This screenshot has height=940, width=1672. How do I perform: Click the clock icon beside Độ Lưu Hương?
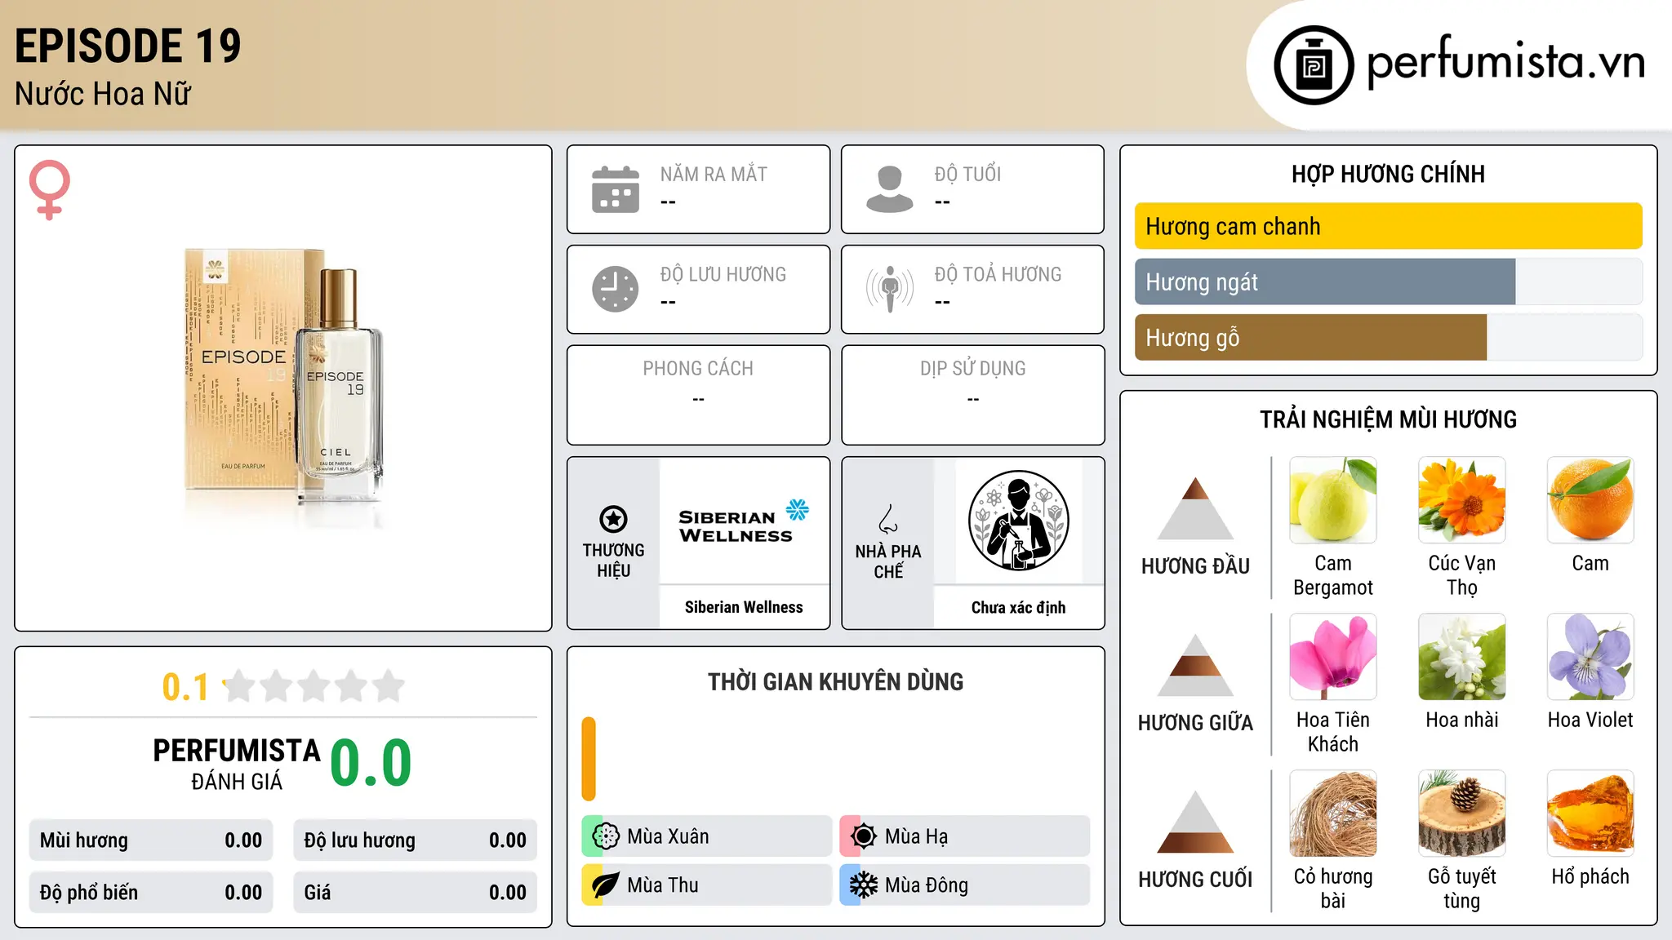coord(616,289)
